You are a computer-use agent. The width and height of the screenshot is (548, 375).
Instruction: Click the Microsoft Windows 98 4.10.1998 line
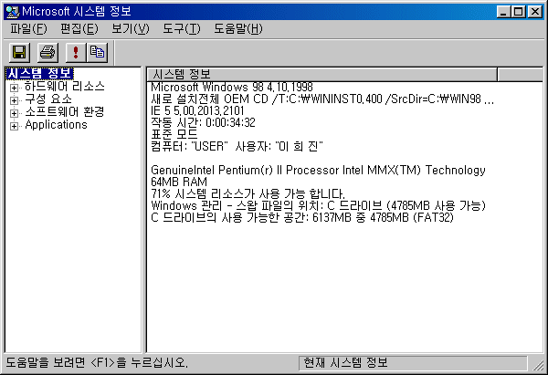pos(232,87)
